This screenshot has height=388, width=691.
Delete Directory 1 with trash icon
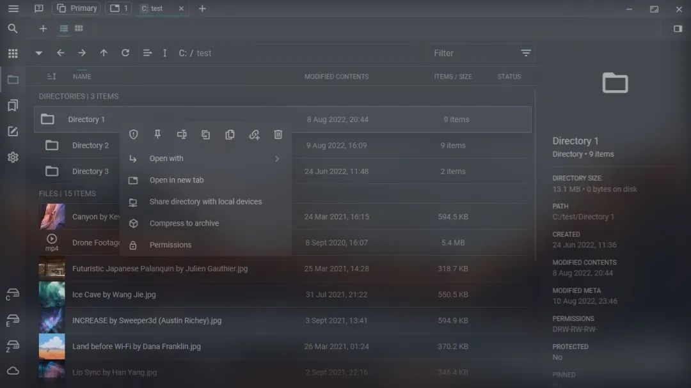(278, 134)
